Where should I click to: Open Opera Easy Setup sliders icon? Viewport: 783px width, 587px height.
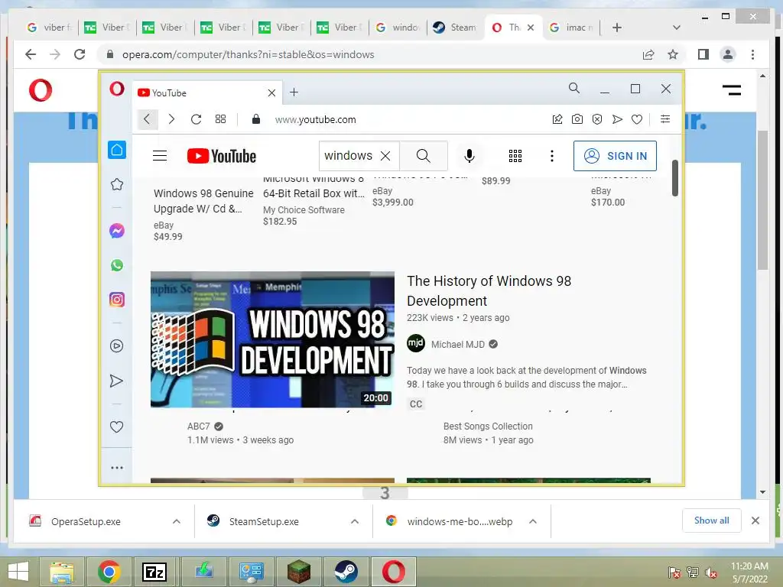point(665,118)
